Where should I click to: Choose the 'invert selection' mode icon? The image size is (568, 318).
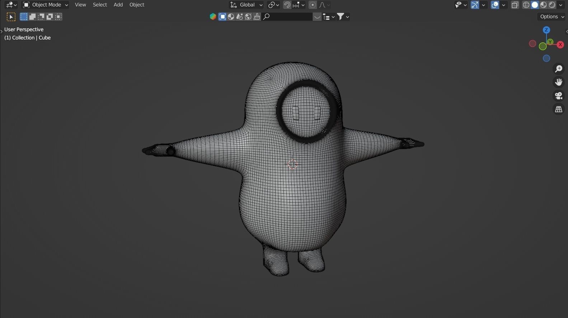point(50,16)
